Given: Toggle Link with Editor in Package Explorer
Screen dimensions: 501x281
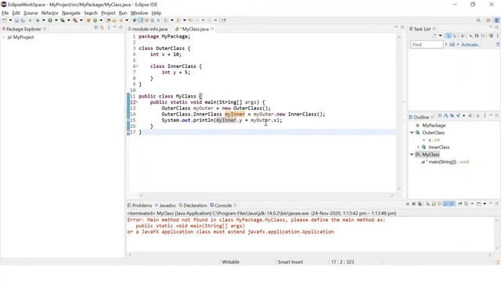Looking at the screenshot, I should click(102, 28).
